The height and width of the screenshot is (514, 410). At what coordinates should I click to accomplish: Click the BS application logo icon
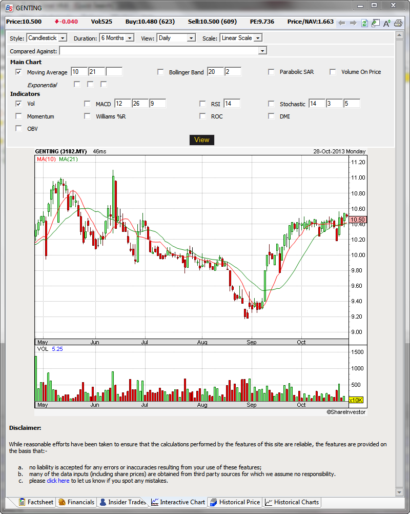[9, 8]
